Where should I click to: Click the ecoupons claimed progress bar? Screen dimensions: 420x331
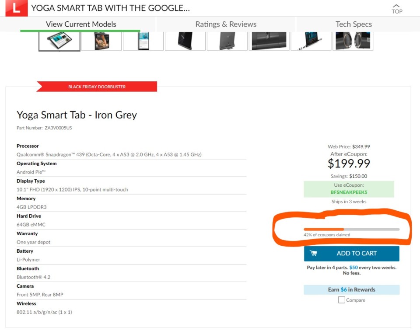tap(351, 229)
